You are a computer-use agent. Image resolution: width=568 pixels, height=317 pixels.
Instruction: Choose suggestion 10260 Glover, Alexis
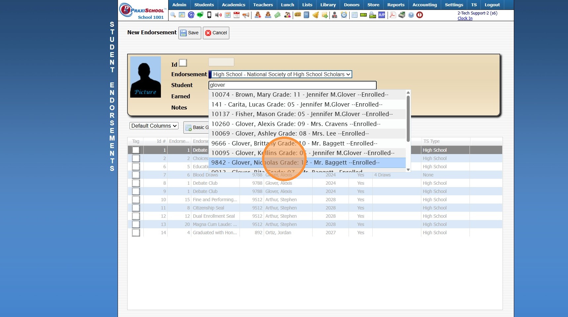click(307, 124)
